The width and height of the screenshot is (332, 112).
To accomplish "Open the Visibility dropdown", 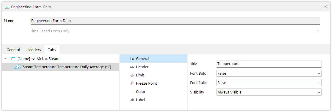I will tap(269, 92).
